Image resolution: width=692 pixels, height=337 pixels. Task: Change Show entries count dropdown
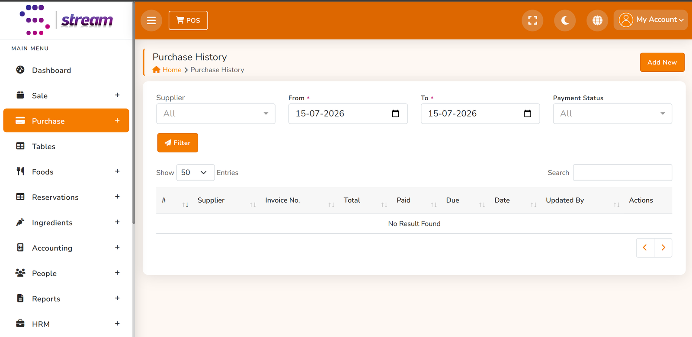tap(195, 172)
